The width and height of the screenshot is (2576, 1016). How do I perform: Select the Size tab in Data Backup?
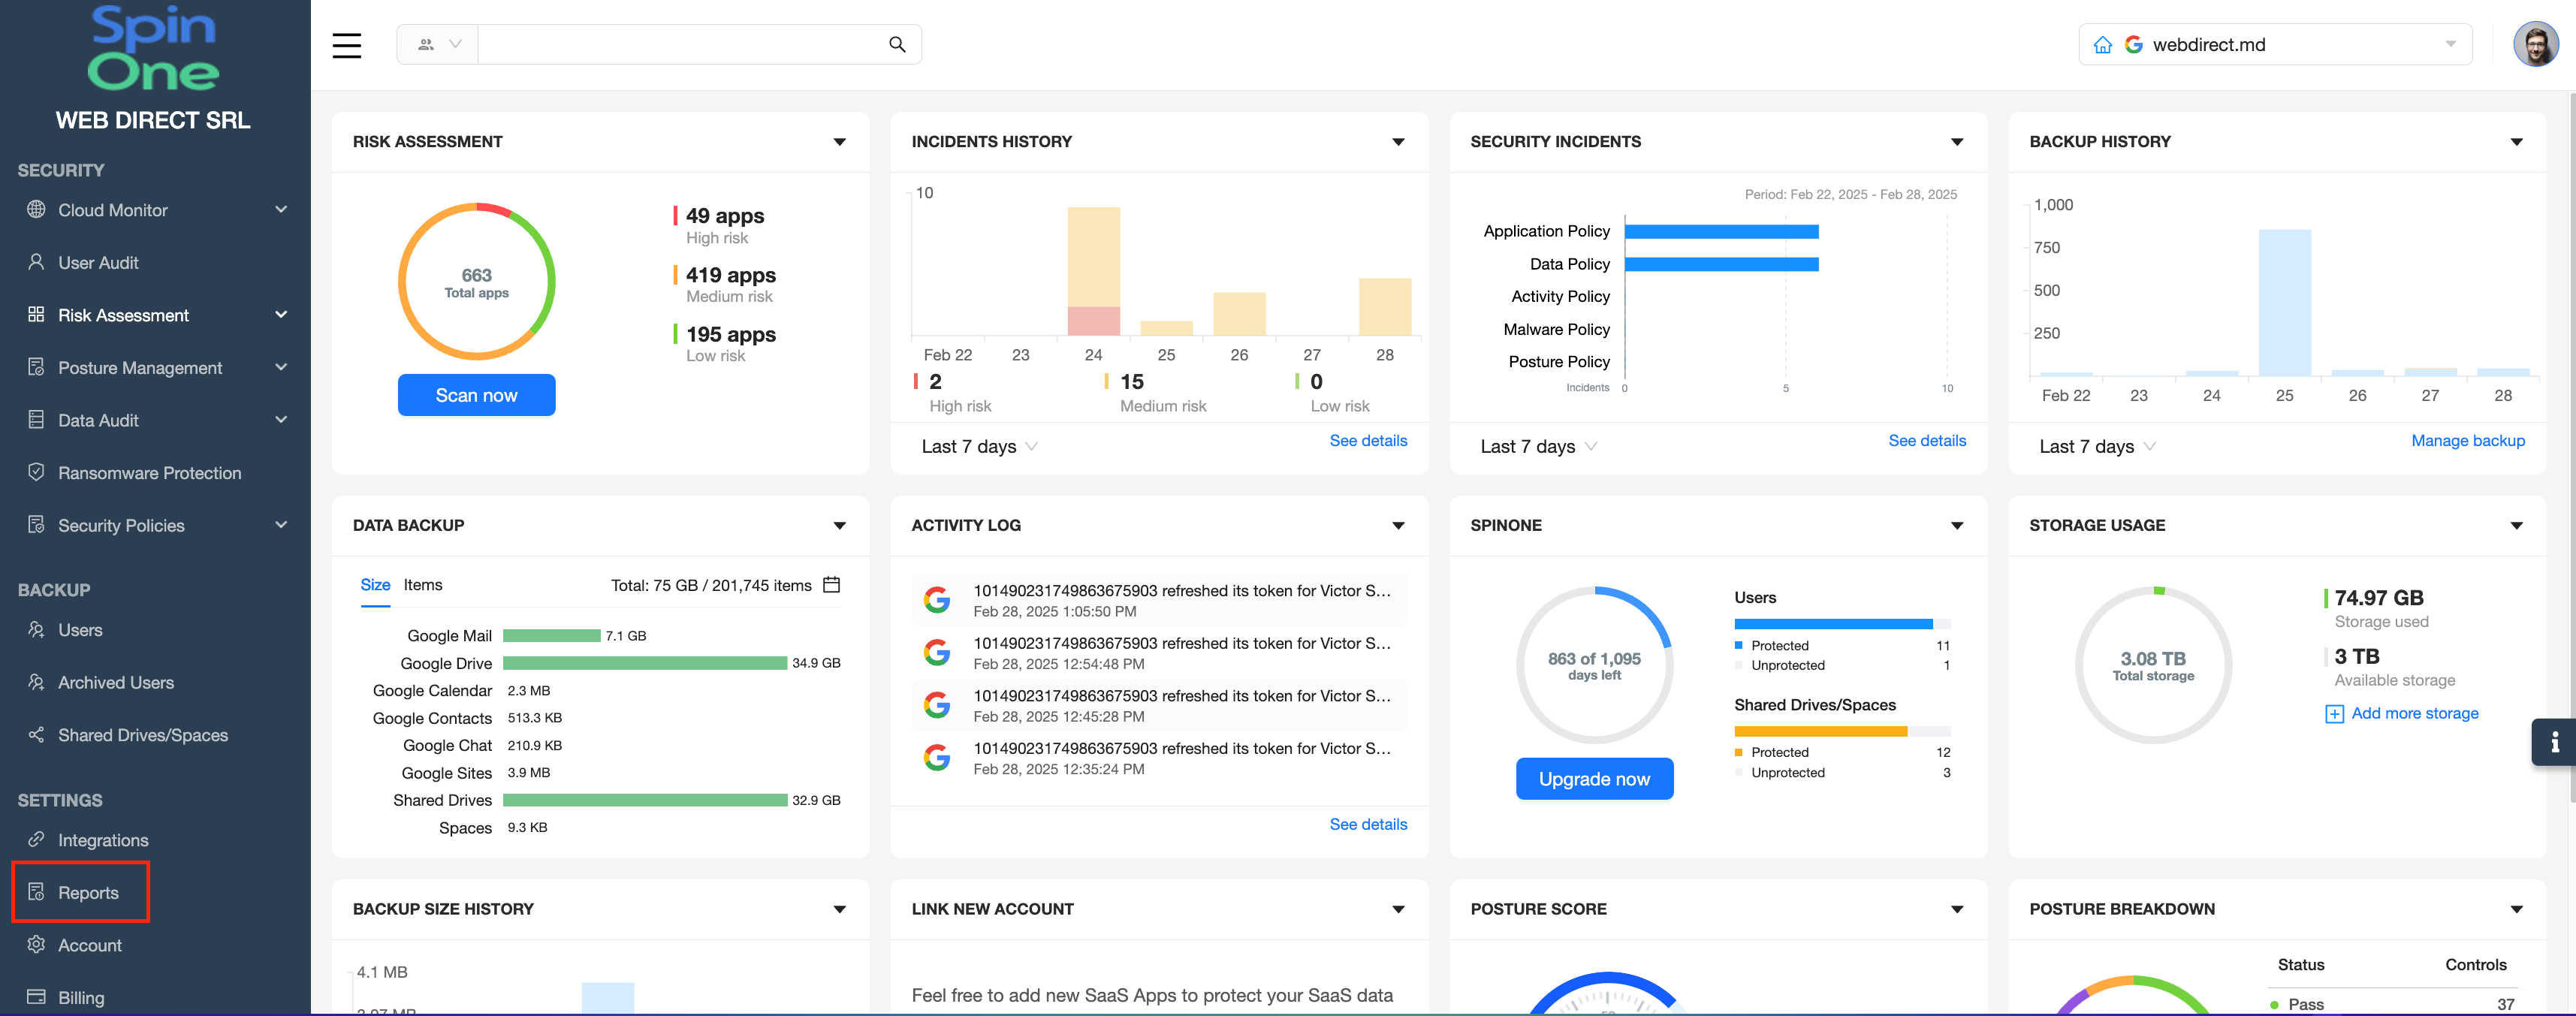coord(375,585)
